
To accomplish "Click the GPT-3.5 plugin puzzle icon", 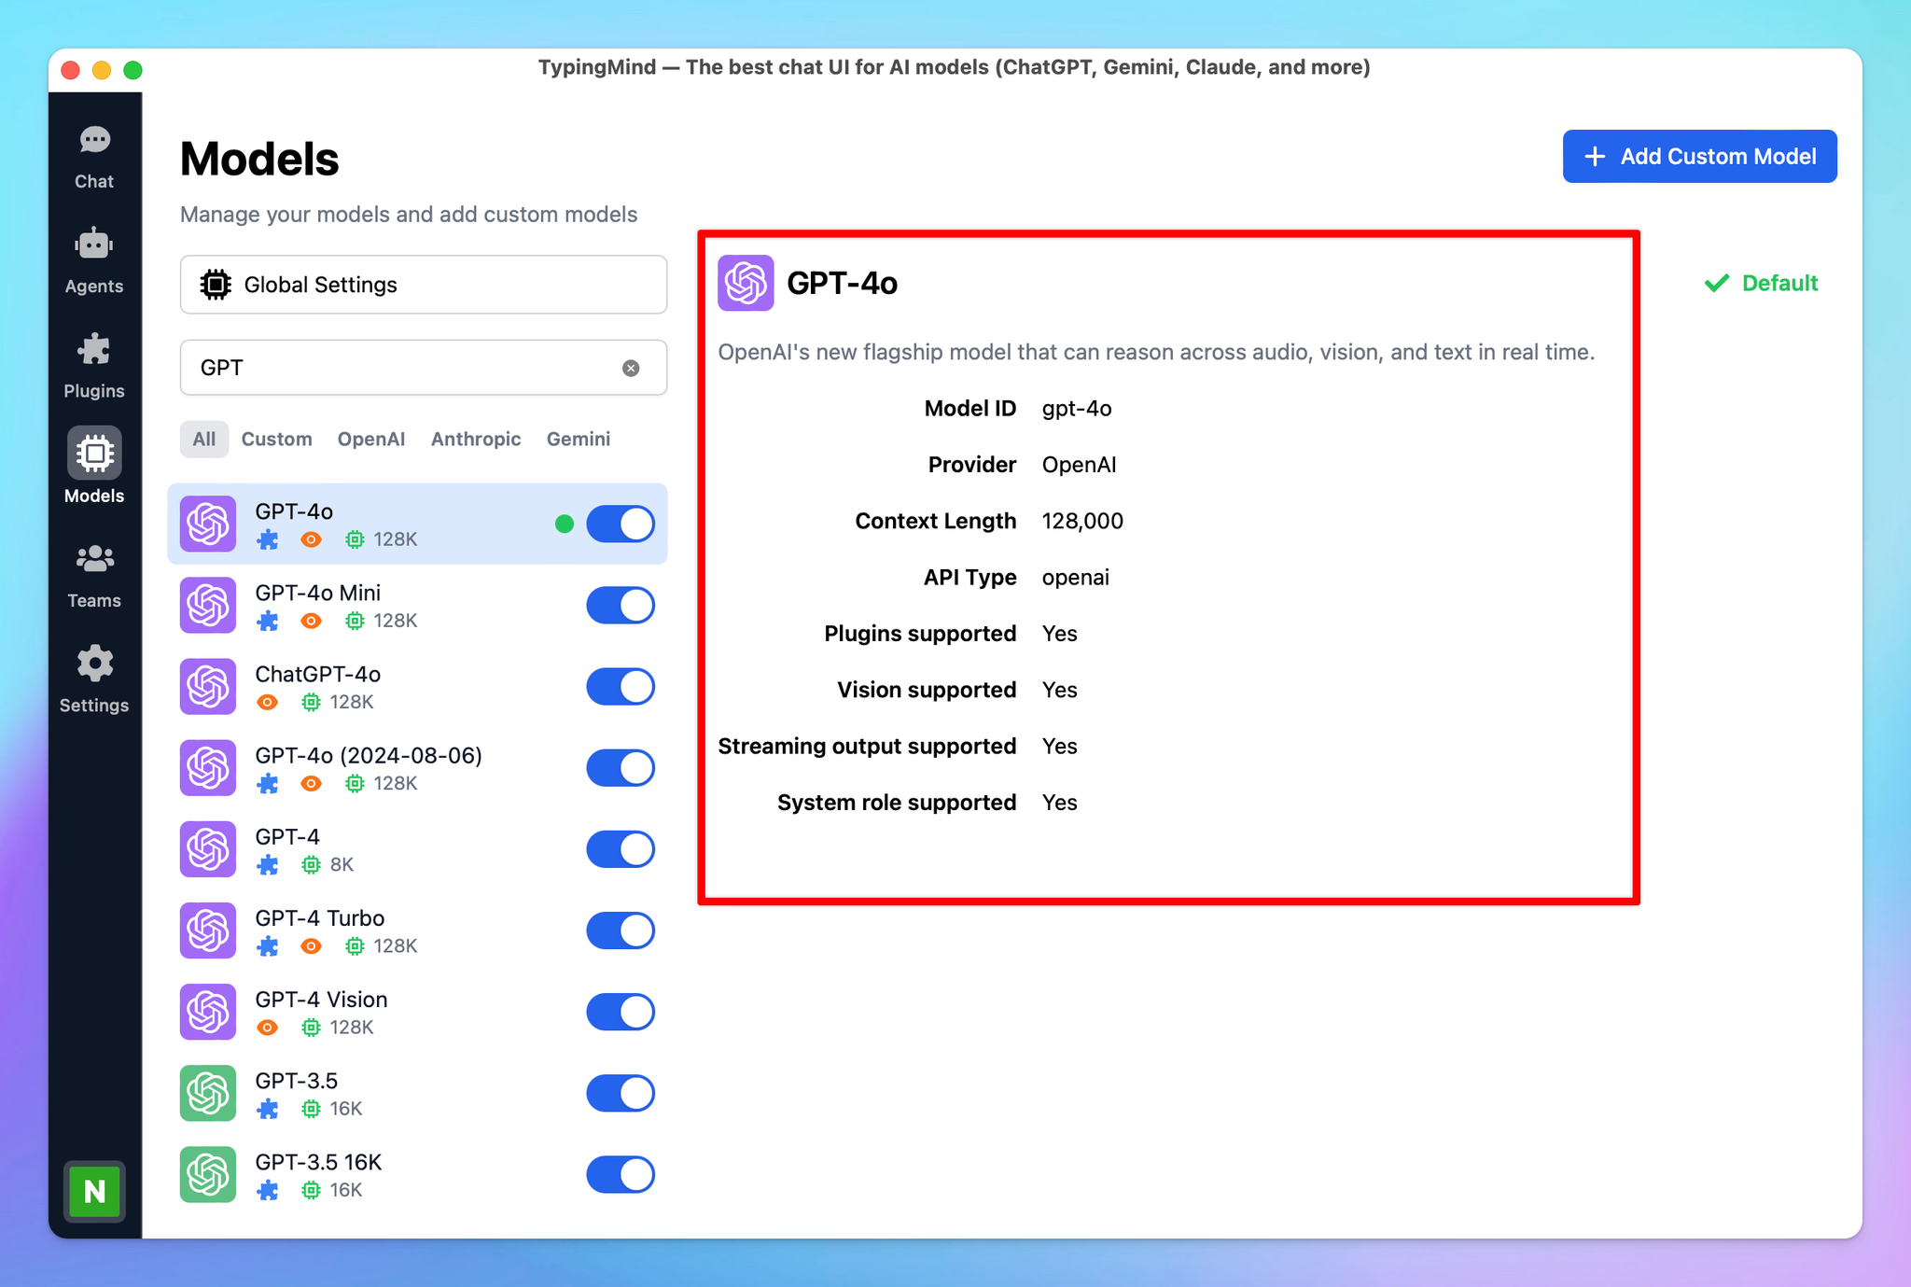I will (x=268, y=1109).
